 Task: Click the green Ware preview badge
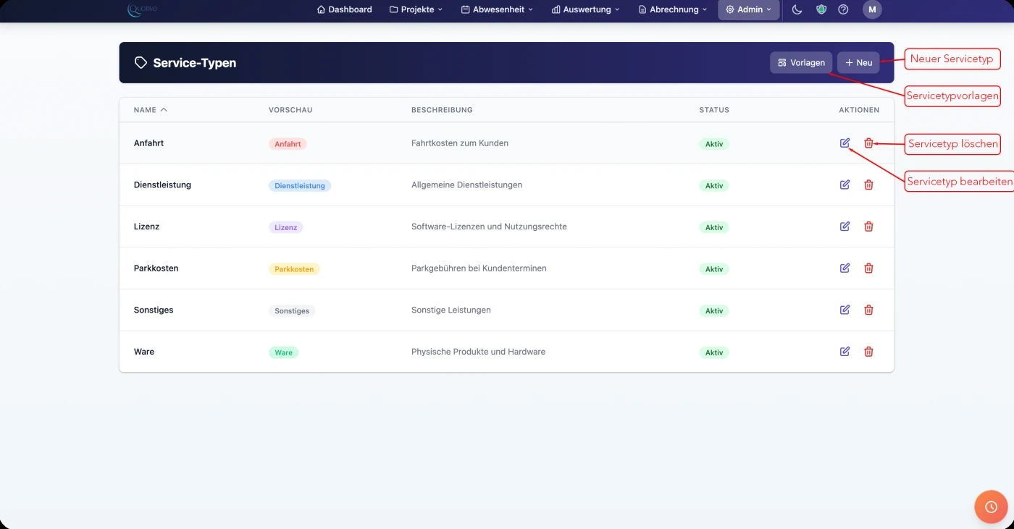pos(284,352)
